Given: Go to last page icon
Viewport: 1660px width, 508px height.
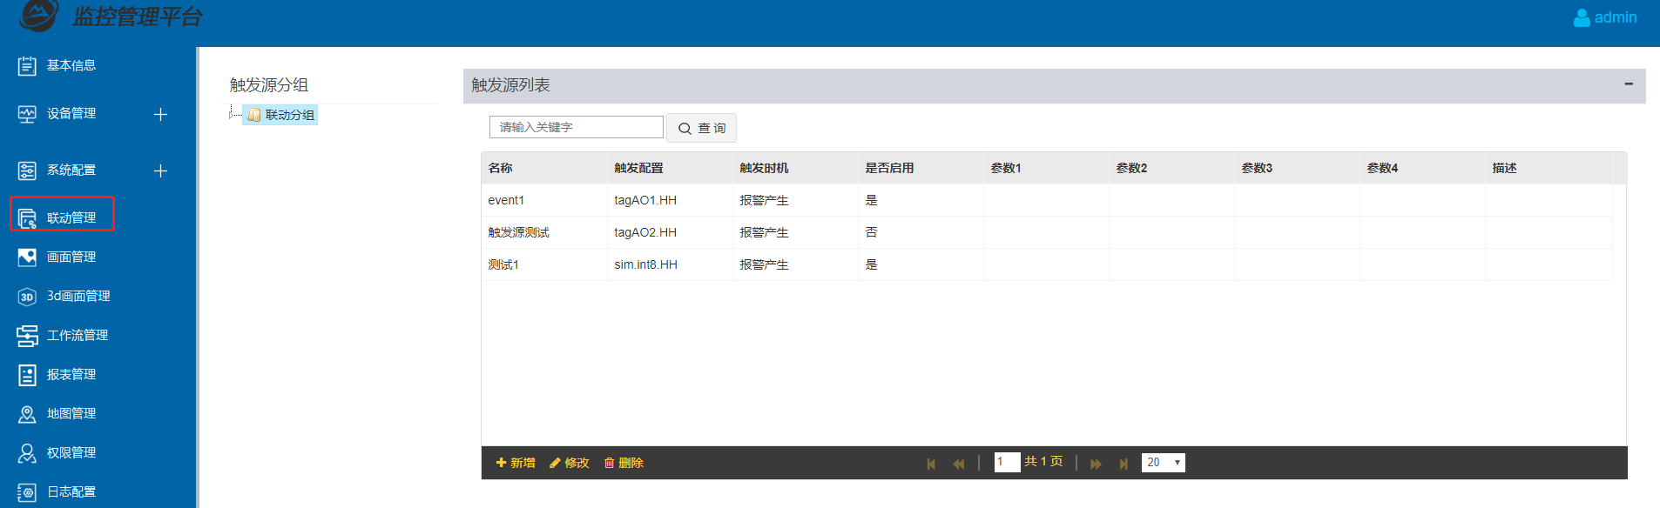Looking at the screenshot, I should [1124, 464].
